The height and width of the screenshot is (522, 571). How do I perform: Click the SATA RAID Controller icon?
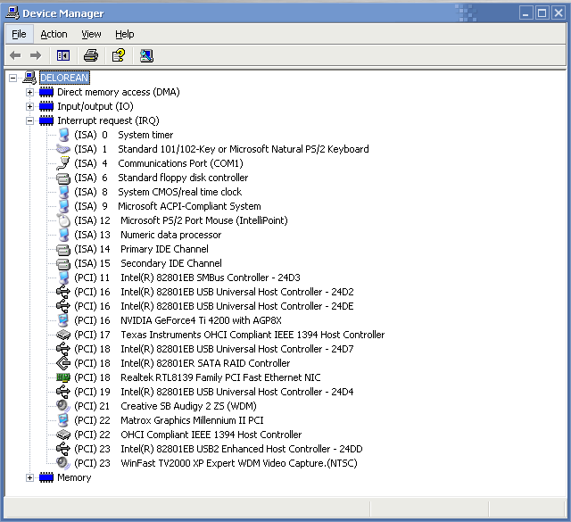[x=63, y=363]
